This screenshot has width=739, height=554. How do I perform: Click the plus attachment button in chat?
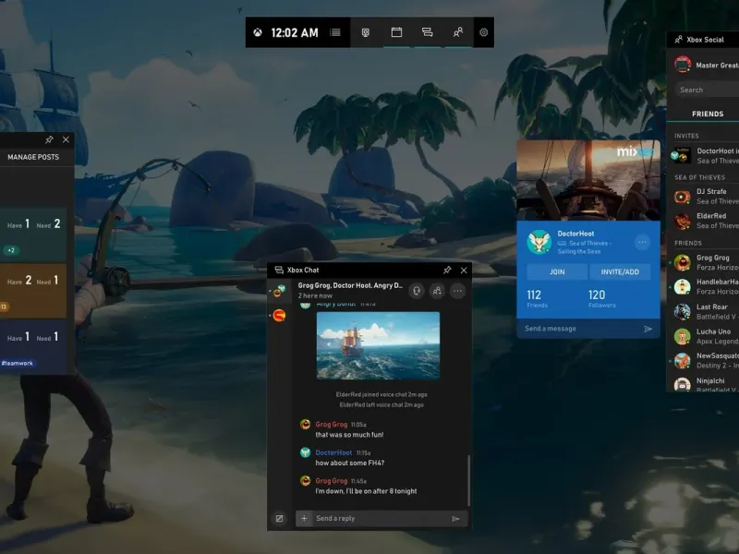click(304, 518)
